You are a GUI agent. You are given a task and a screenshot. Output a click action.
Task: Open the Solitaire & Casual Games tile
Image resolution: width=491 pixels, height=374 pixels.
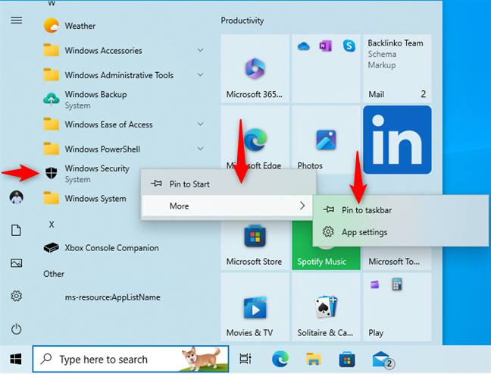[x=326, y=307]
